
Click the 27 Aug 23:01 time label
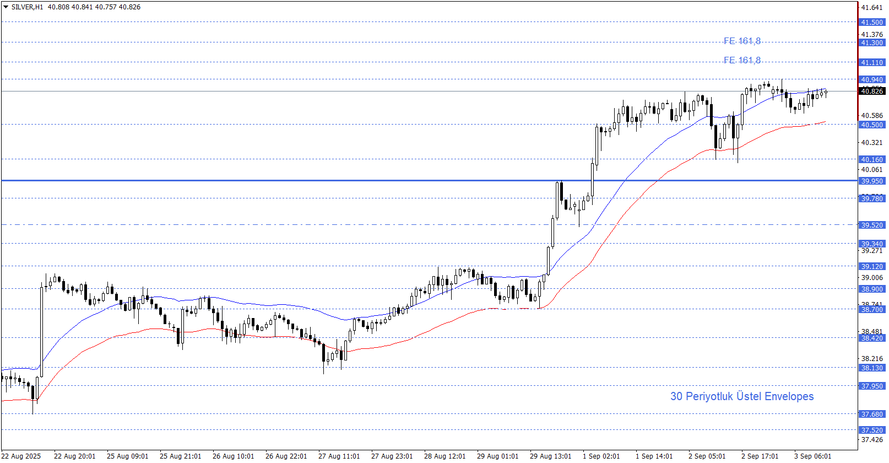392,456
